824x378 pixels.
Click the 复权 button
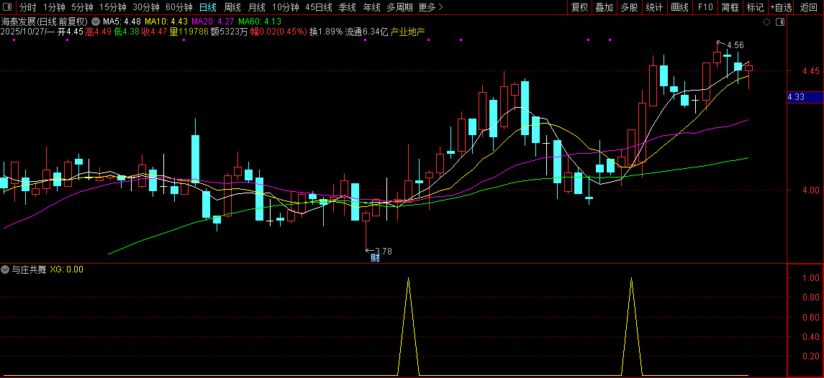pos(579,7)
